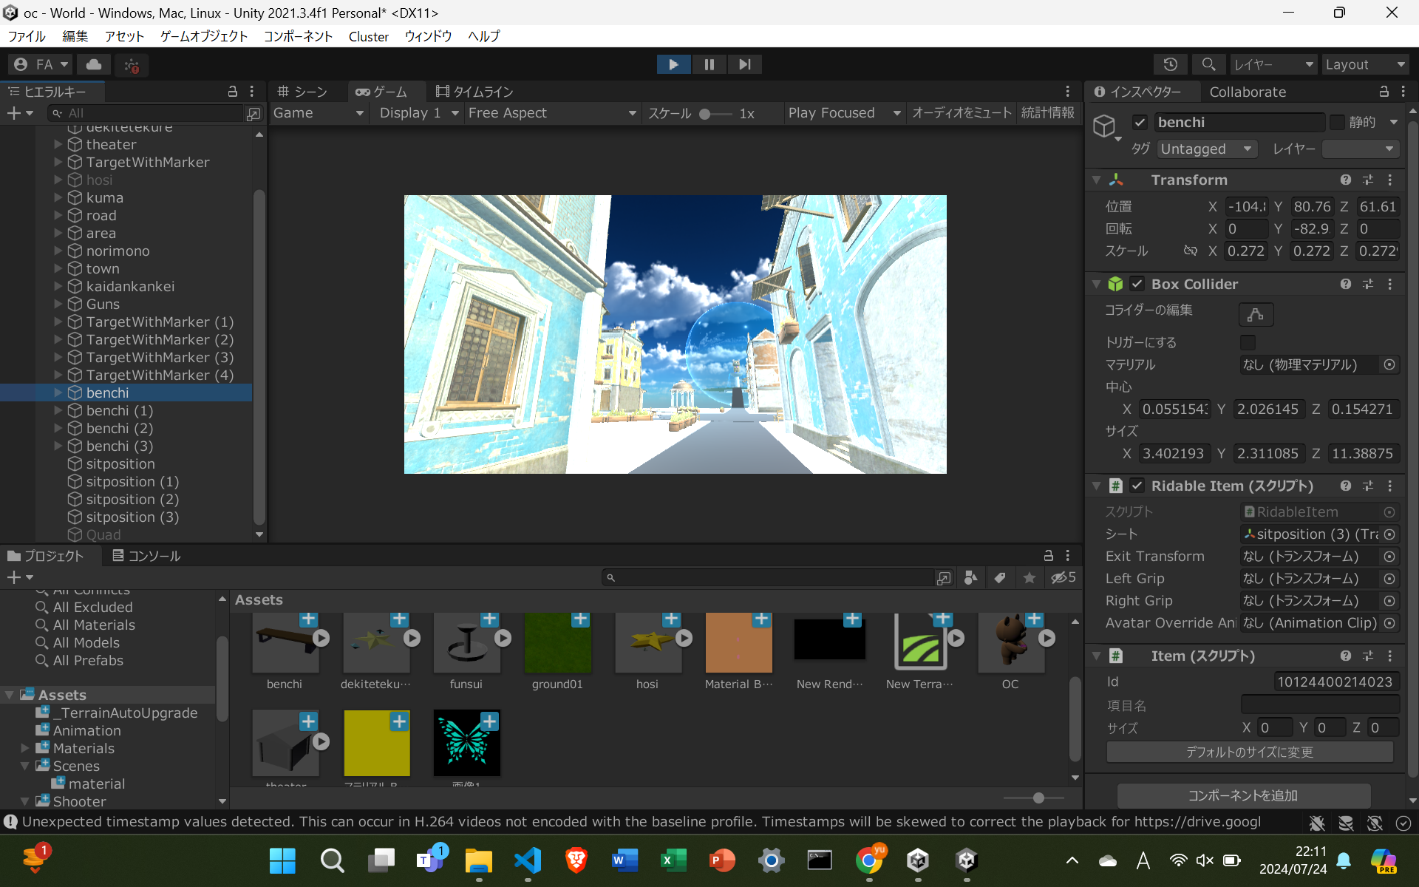Open the cloud services icon in the toolbar
Viewport: 1419px width, 887px height.
coord(94,64)
